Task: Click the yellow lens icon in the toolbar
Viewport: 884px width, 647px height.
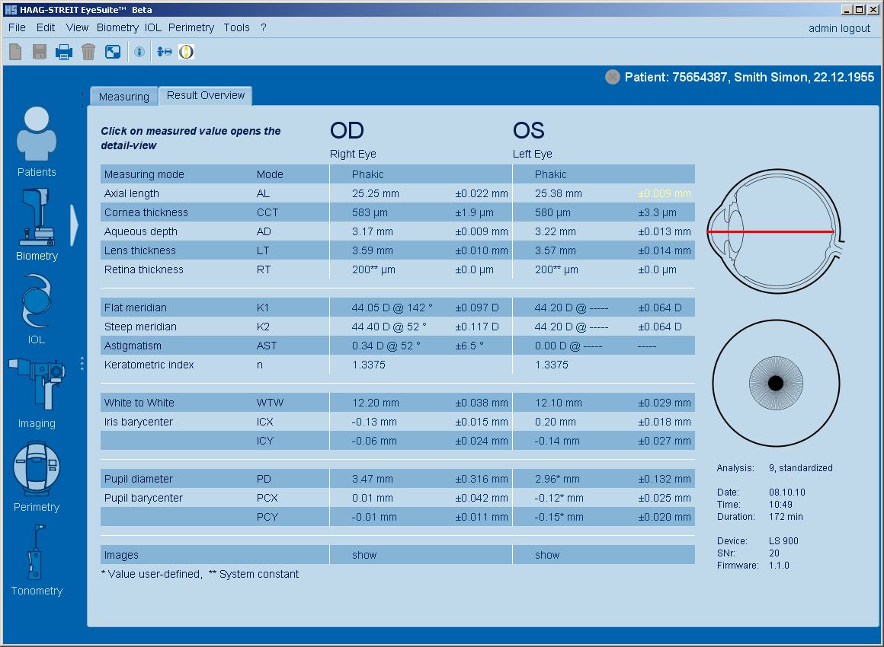Action: 186,52
